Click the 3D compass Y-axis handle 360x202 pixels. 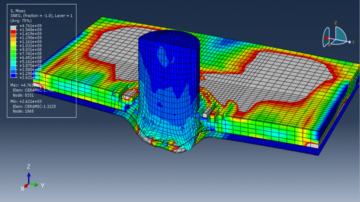350,42
